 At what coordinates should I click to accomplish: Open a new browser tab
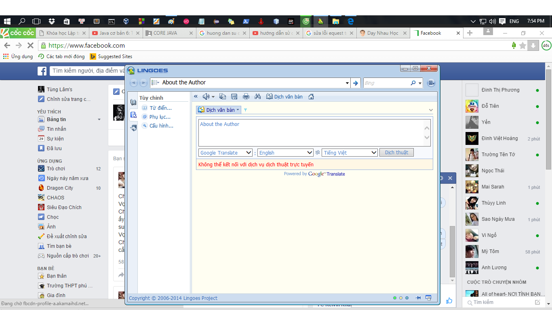tap(470, 33)
